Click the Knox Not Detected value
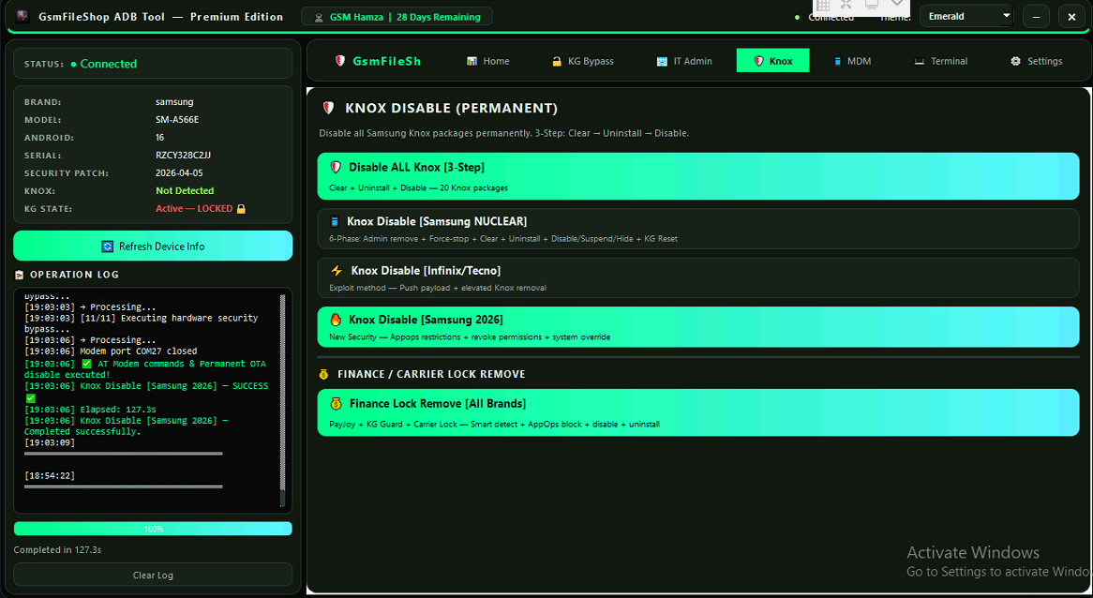 pyautogui.click(x=185, y=191)
